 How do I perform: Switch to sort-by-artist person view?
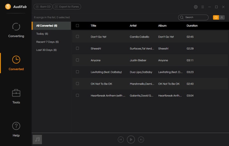tap(222, 17)
